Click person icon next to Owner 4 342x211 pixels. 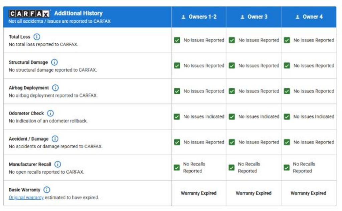tap(297, 17)
